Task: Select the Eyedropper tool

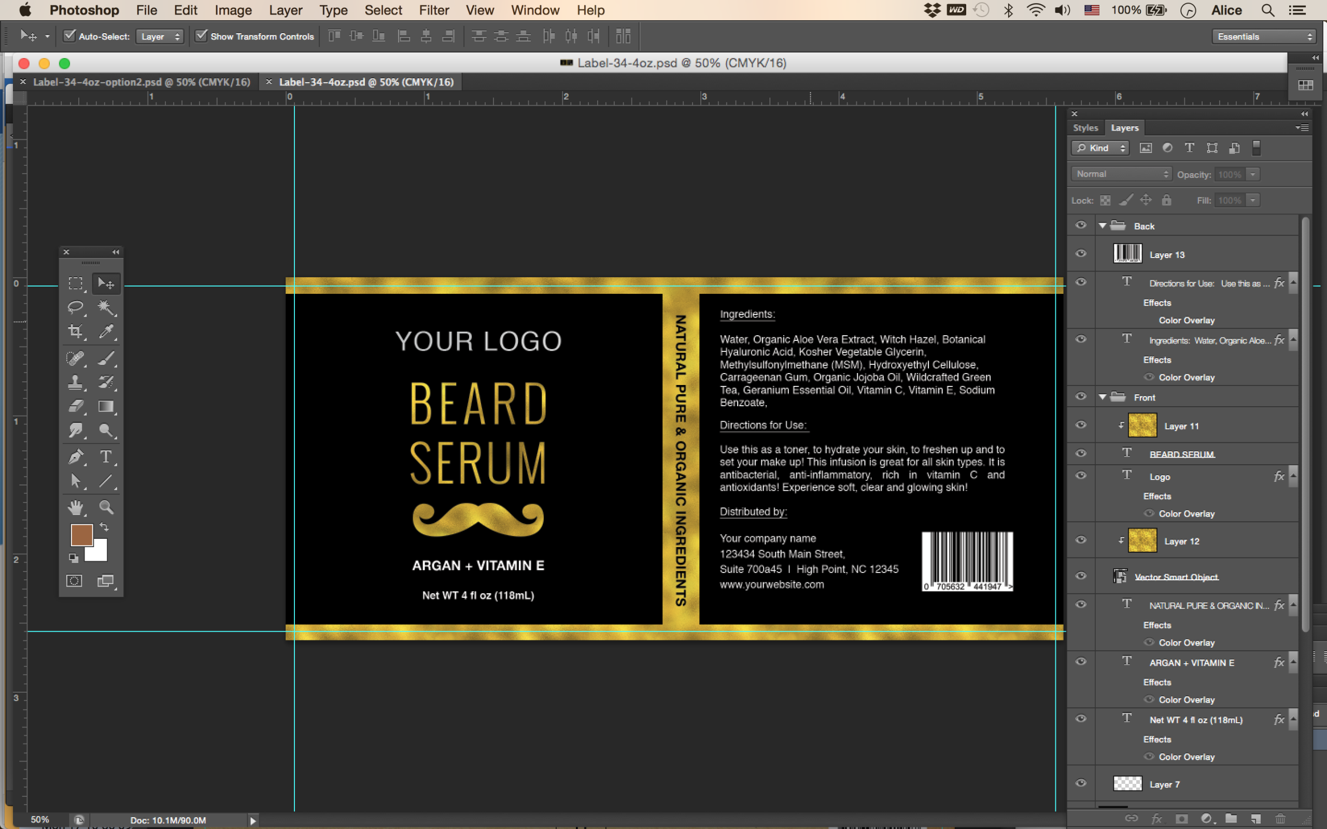Action: (106, 331)
